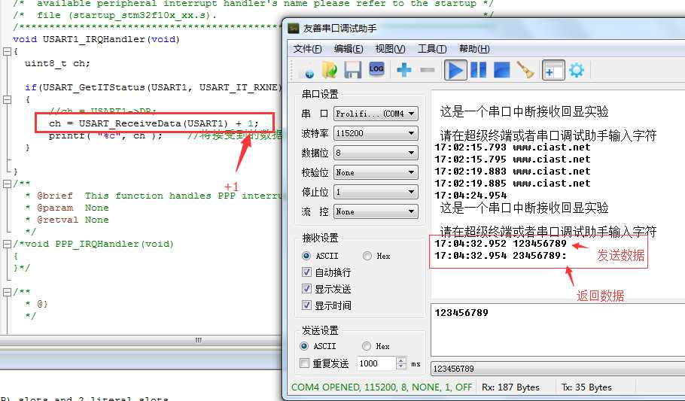Enable the 重复发送 checkbox
This screenshot has height=401, width=685.
pos(305,363)
